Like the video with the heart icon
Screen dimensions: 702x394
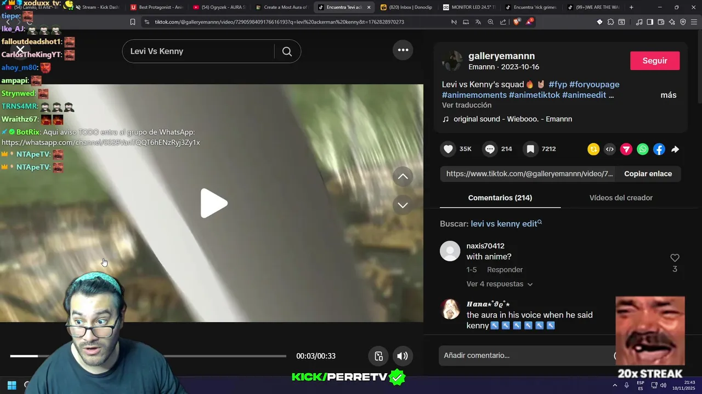coord(449,149)
